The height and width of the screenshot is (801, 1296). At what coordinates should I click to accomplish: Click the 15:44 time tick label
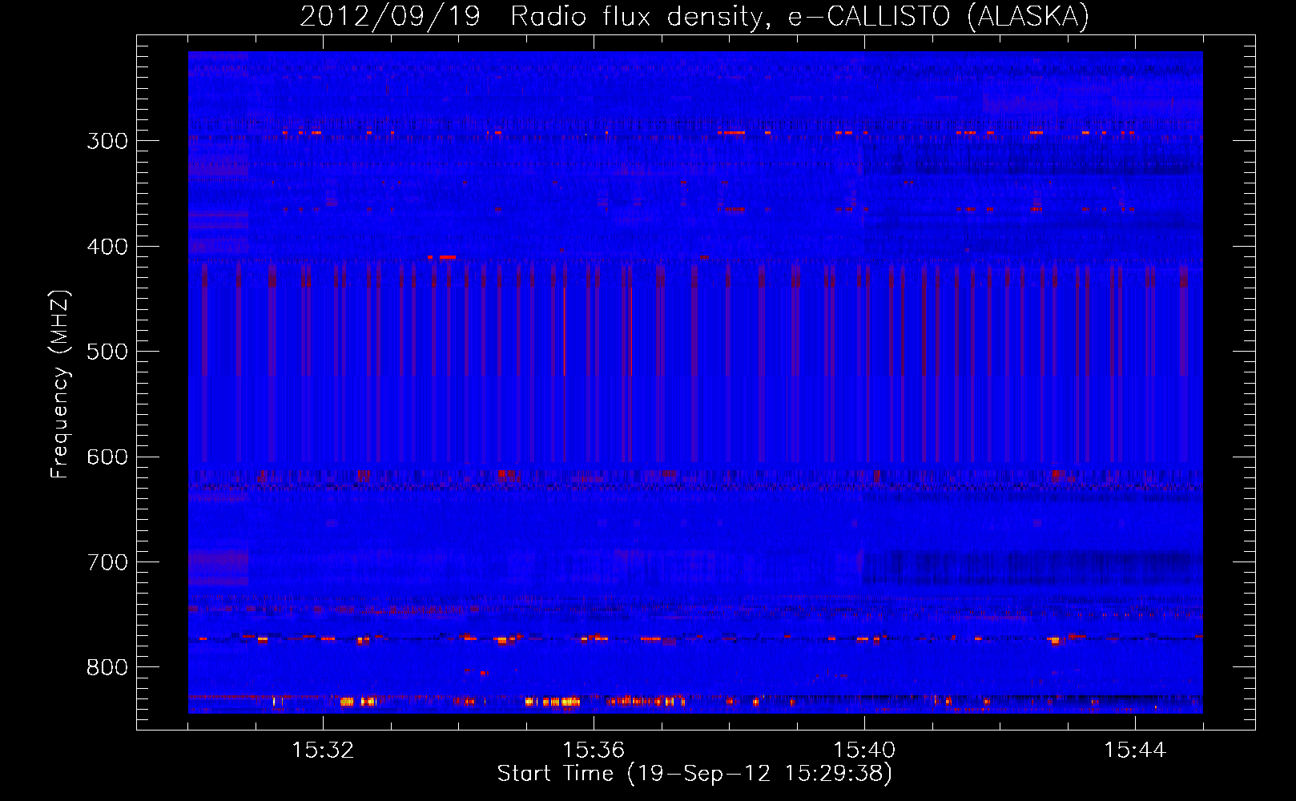(x=1135, y=751)
